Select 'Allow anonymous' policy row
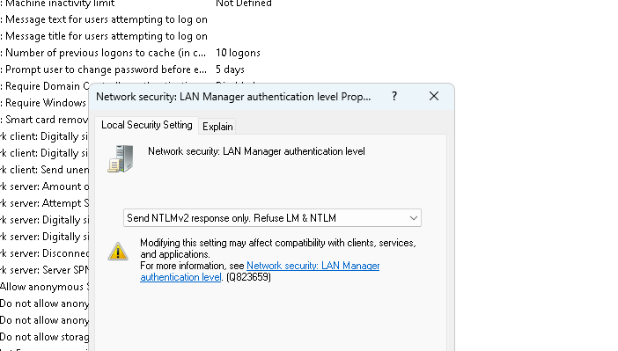This screenshot has width=618, height=351. tap(45, 287)
